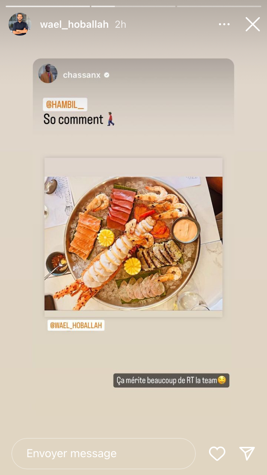Tap the chassanx avatar in reshared post
Viewport: 267px width, 475px height.
(x=48, y=73)
